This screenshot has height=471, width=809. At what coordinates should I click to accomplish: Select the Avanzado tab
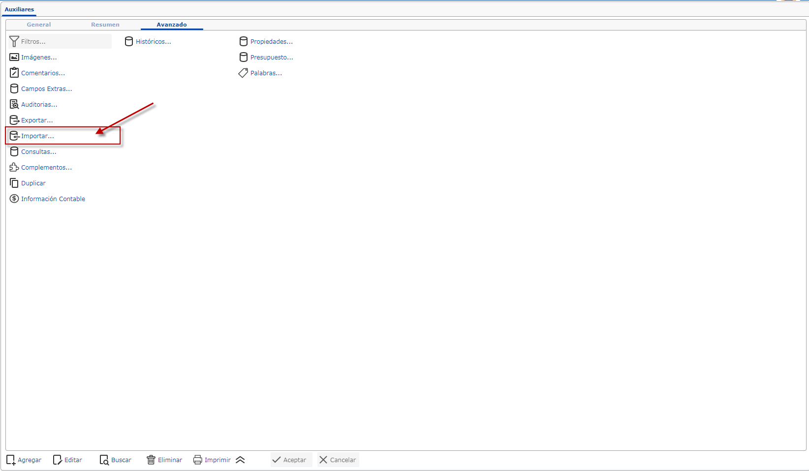pos(172,25)
